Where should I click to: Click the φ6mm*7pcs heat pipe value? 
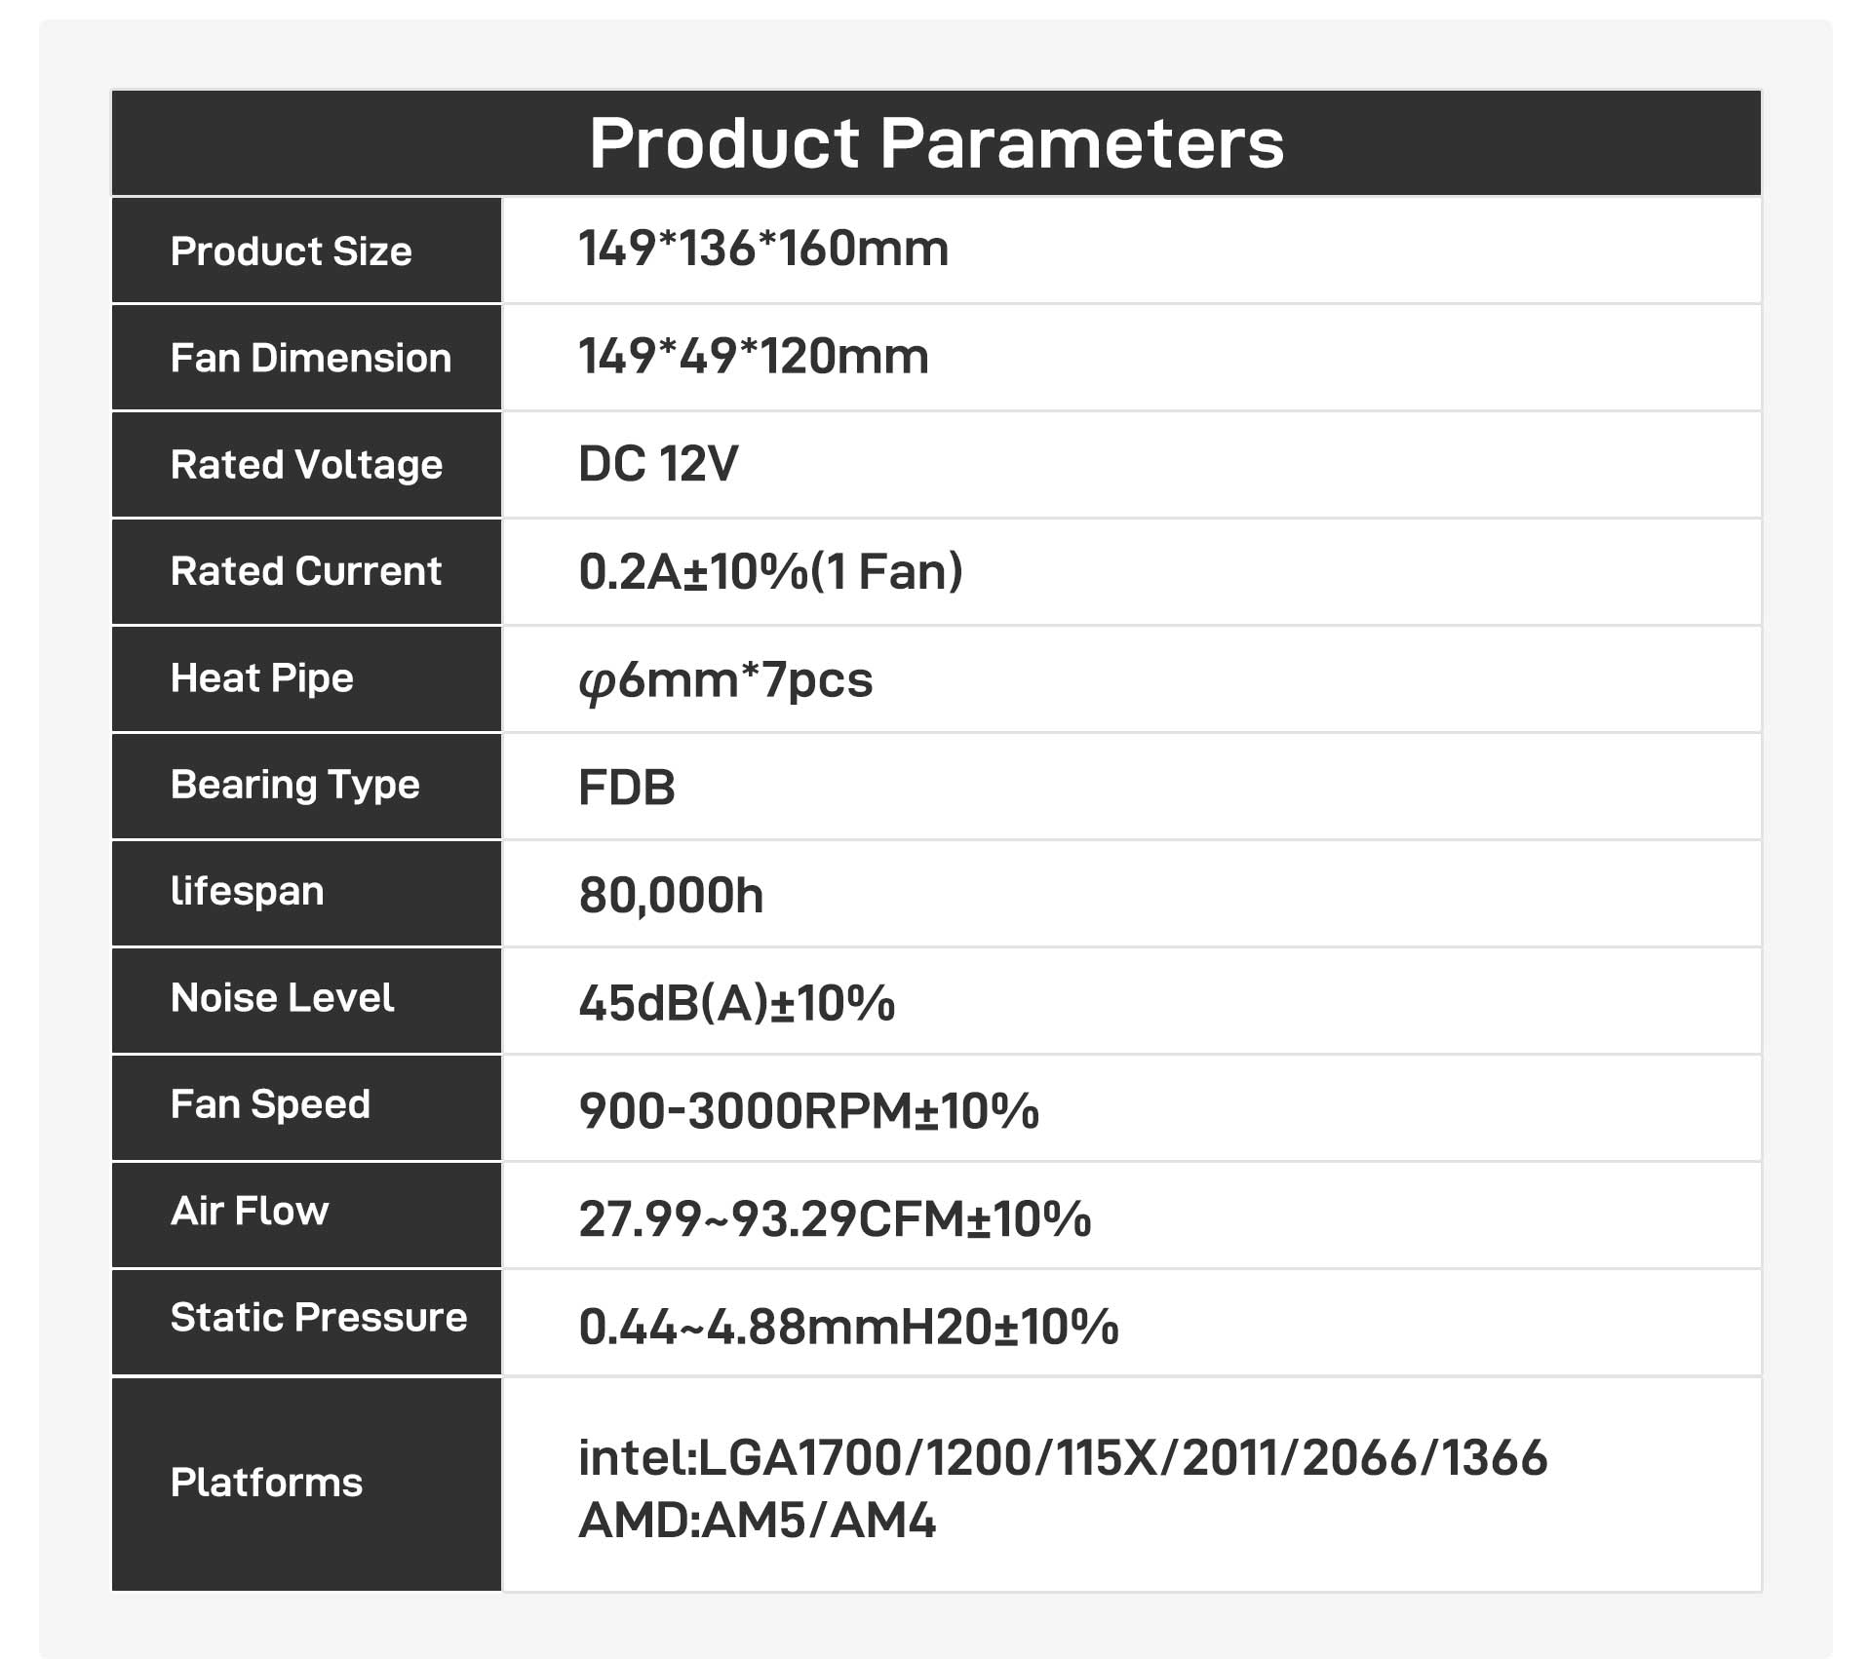coord(725,680)
